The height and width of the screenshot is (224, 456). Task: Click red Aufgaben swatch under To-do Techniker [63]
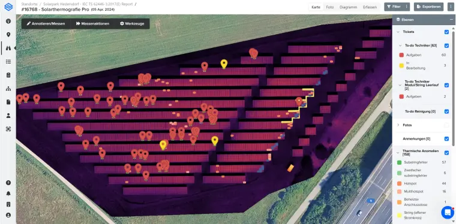tap(401, 55)
